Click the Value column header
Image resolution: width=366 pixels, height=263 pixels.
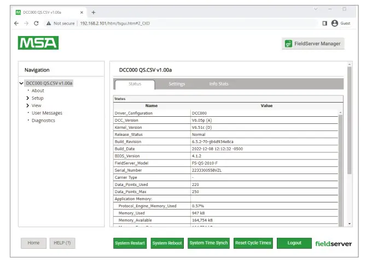tap(266, 106)
